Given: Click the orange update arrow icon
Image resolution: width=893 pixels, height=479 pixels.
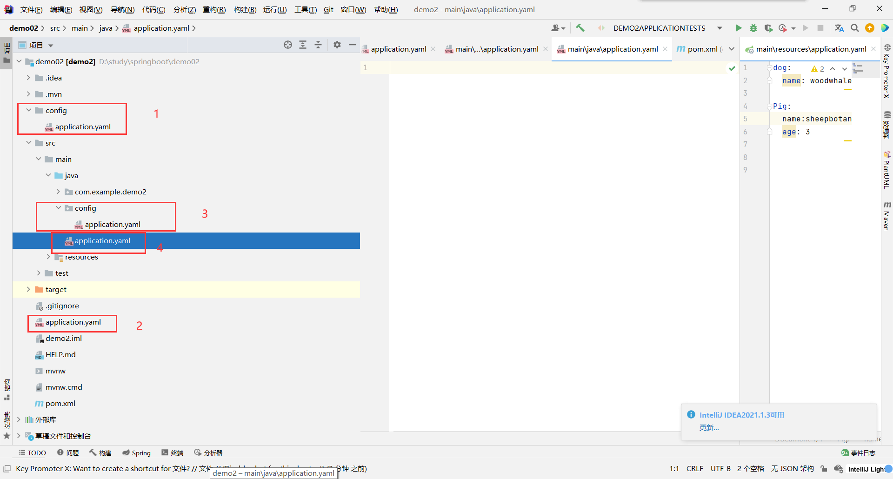Looking at the screenshot, I should 870,28.
